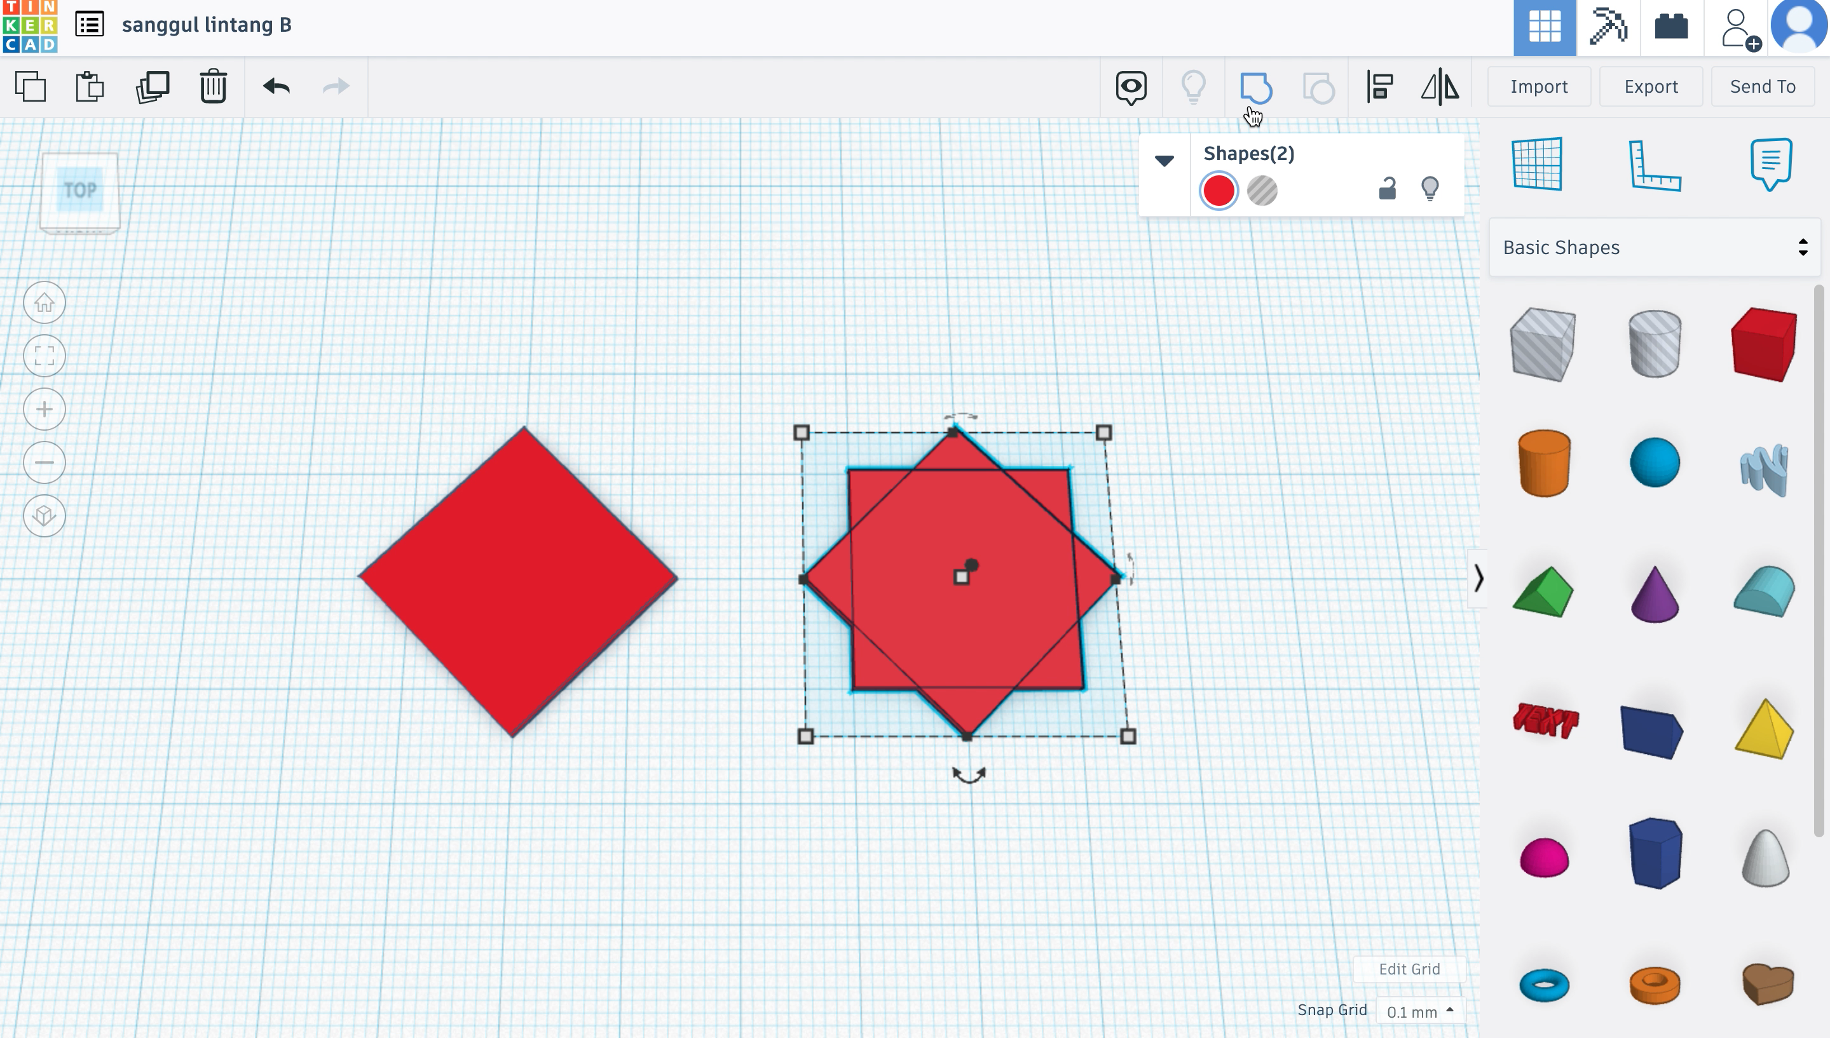Open the Notes visibility tool

click(1131, 88)
